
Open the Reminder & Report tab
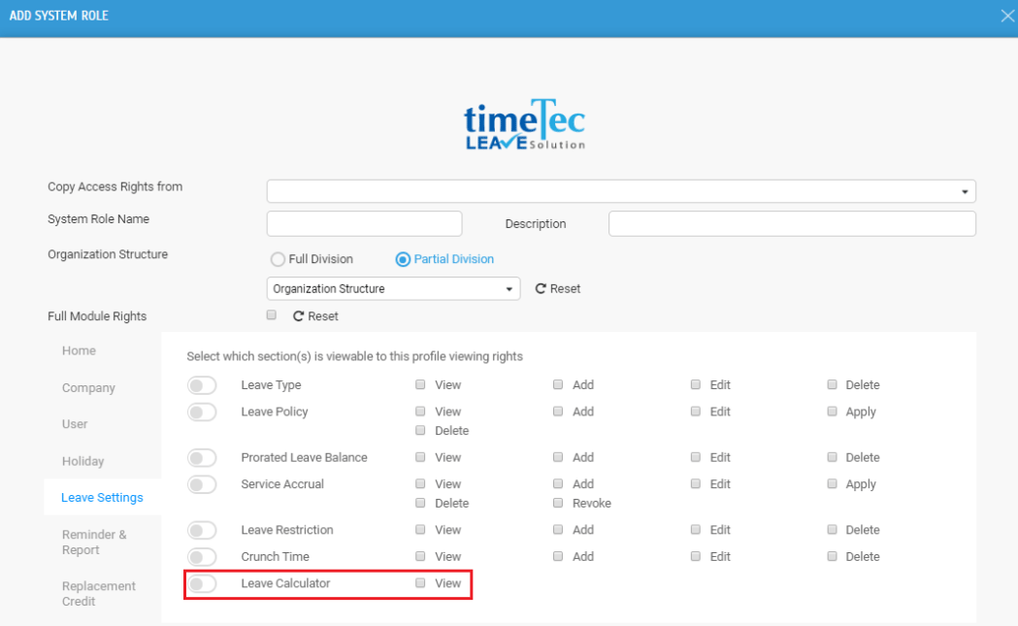(94, 543)
